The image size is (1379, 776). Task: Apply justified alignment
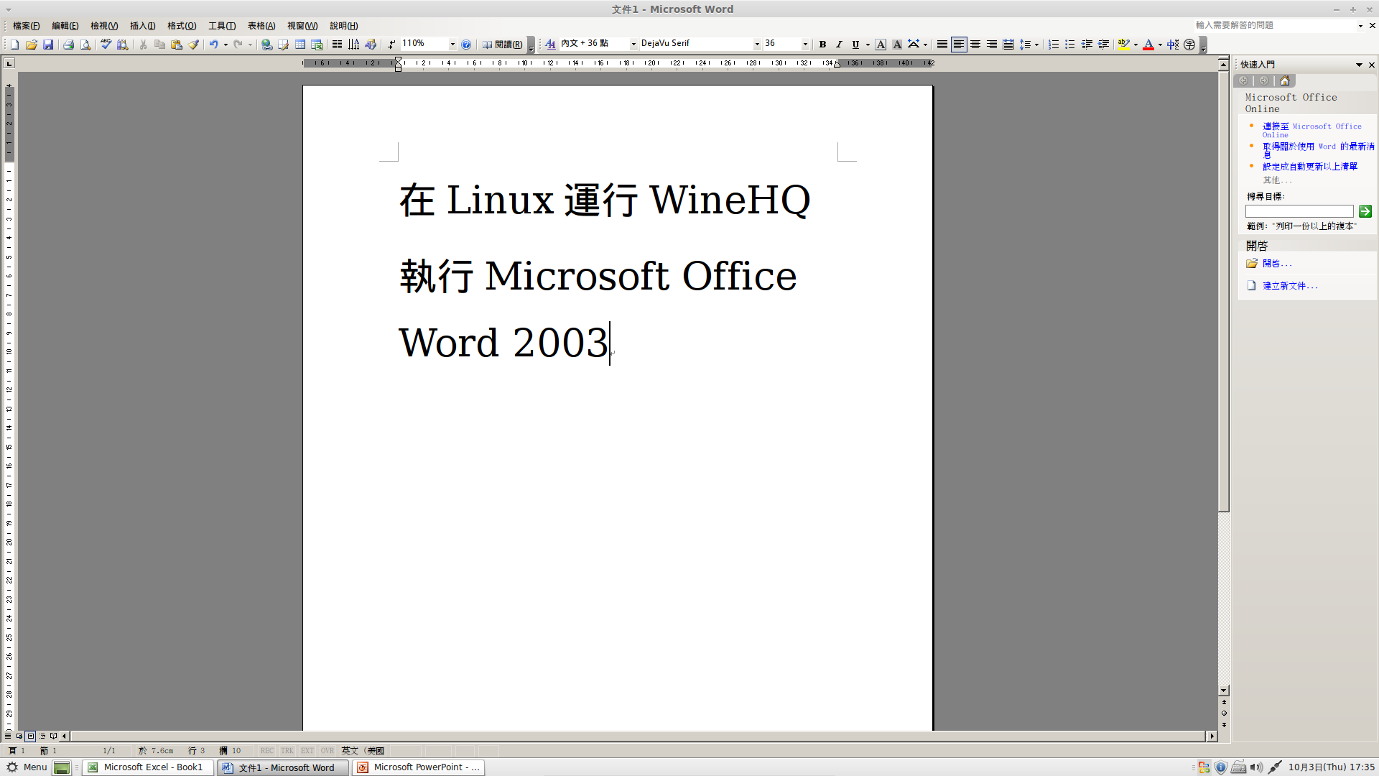(942, 45)
